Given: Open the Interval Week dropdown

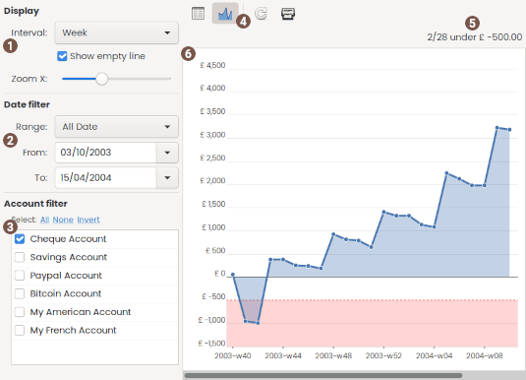Looking at the screenshot, I should 116,32.
